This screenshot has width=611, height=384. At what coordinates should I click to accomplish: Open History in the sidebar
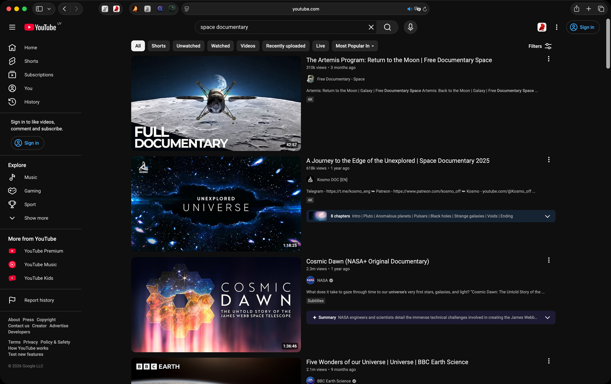click(41, 102)
